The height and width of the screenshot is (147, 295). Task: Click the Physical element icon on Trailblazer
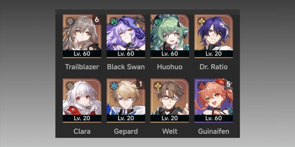click(x=70, y=21)
